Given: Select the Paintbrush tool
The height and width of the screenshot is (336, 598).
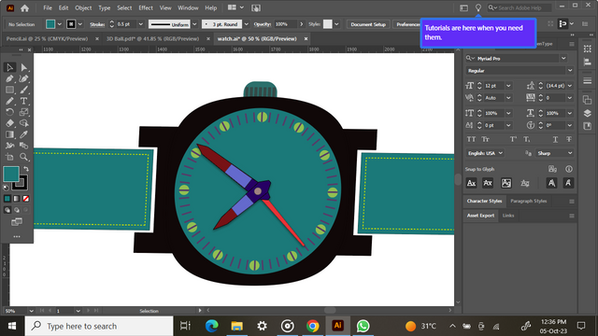Looking at the screenshot, I should coord(23,90).
